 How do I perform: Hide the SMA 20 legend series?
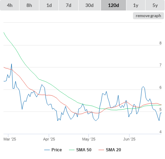coord(113,150)
